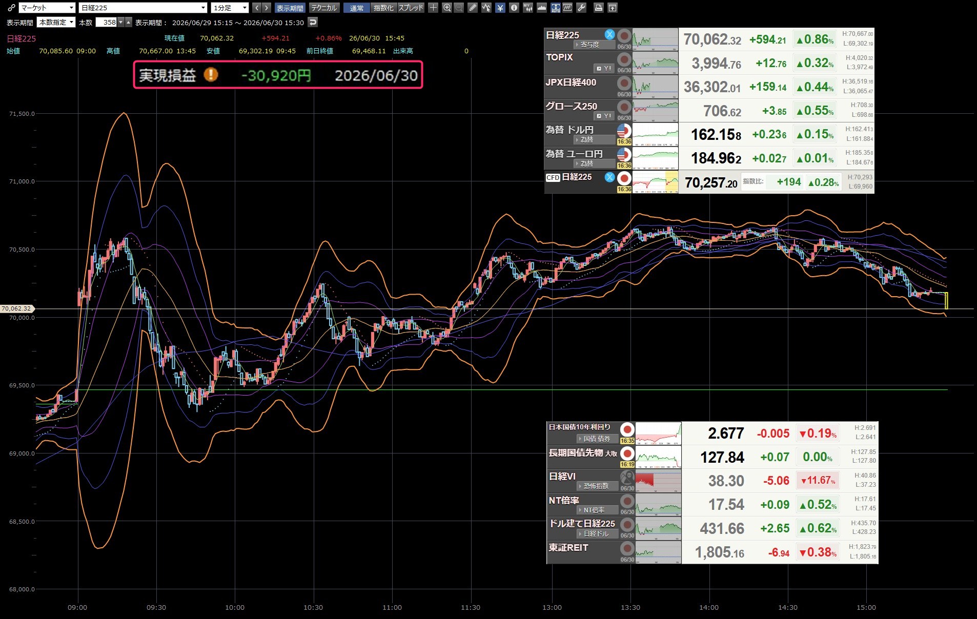Toggle 通常 chart display mode
Screen dimensions: 977x619
coord(356,8)
